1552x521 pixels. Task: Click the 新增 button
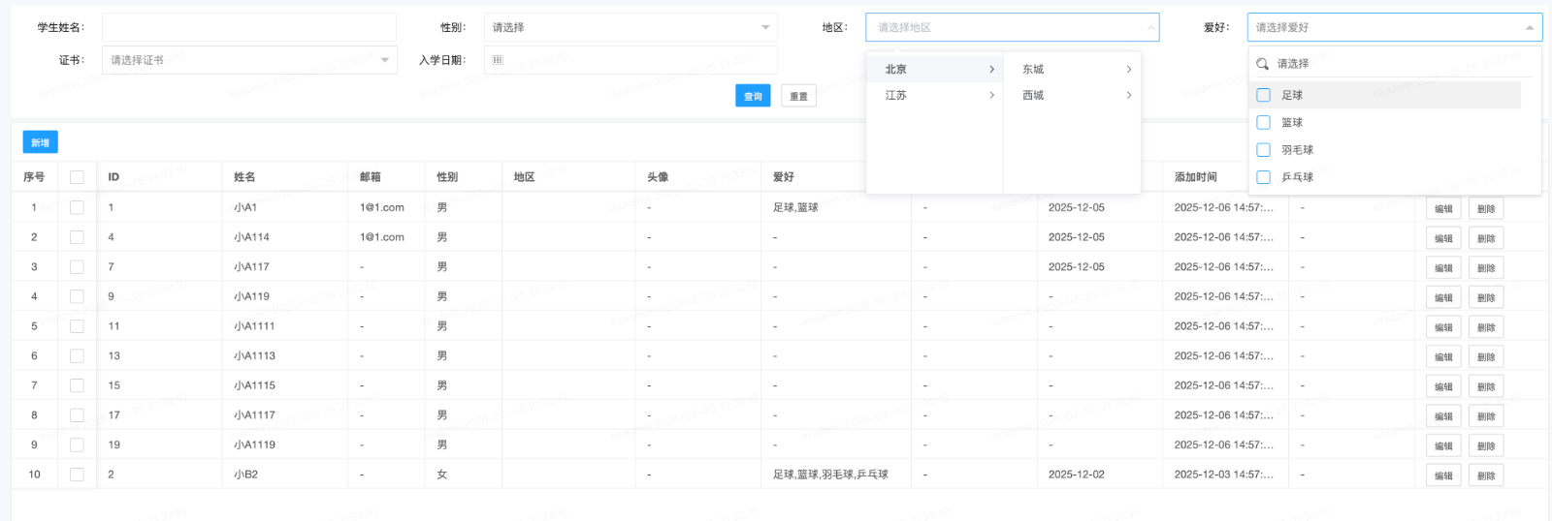tap(40, 142)
